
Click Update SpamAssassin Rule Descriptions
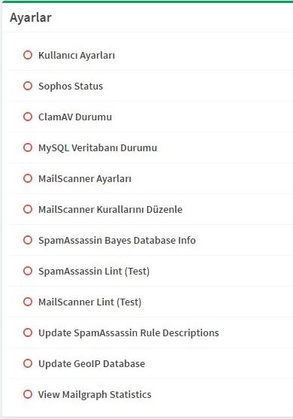[x=128, y=333]
